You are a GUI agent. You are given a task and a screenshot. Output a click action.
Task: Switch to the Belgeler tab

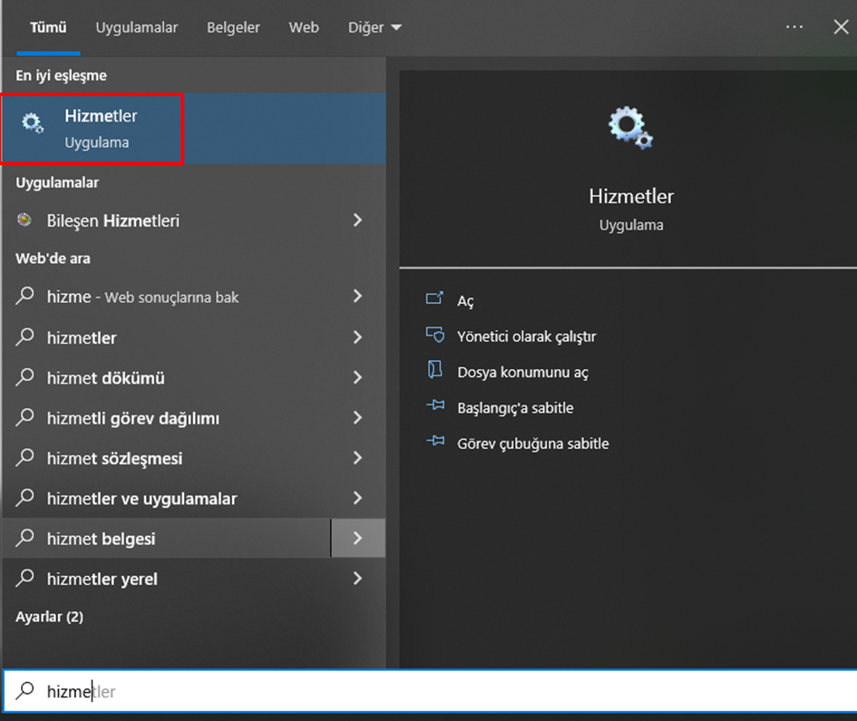[233, 27]
